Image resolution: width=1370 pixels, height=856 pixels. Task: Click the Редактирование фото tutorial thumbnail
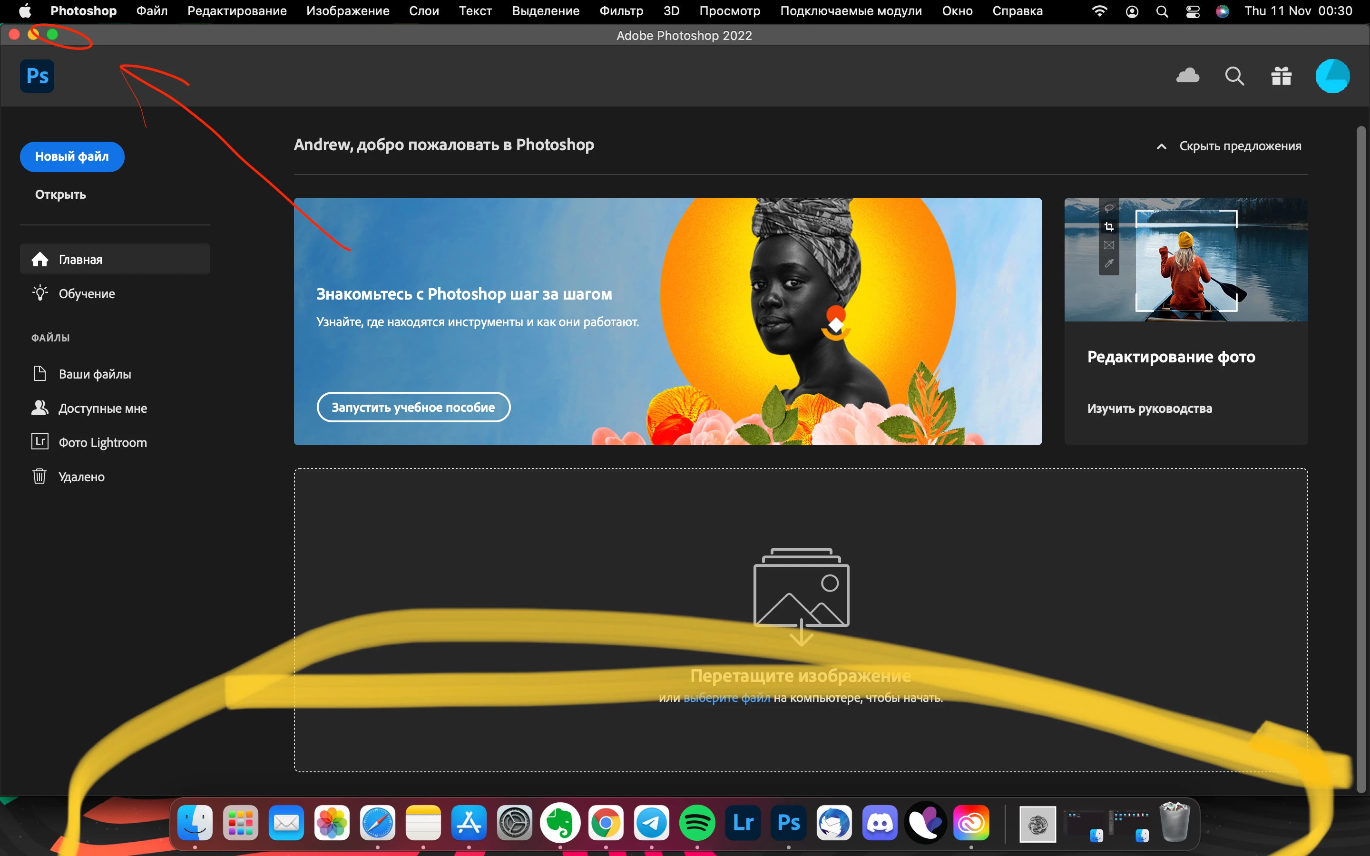[x=1185, y=259]
